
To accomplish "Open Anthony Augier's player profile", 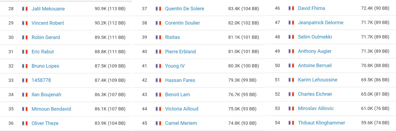I will [x=315, y=51].
